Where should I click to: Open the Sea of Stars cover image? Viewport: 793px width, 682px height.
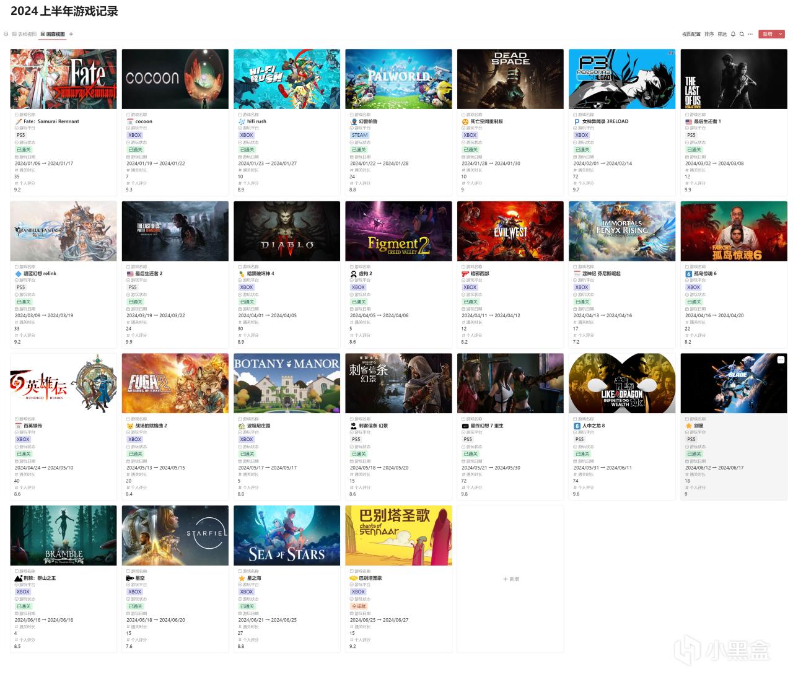pyautogui.click(x=287, y=536)
